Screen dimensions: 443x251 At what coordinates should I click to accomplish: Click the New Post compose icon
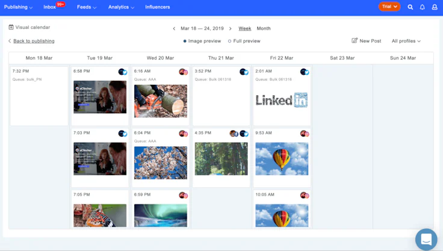coord(355,41)
